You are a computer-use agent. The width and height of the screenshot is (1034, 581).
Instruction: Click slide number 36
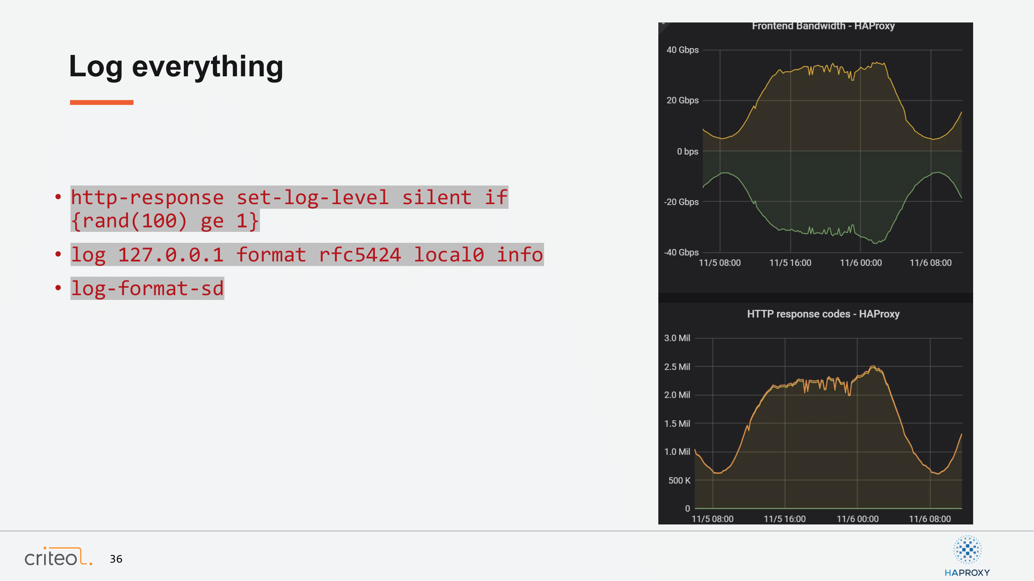(x=116, y=559)
